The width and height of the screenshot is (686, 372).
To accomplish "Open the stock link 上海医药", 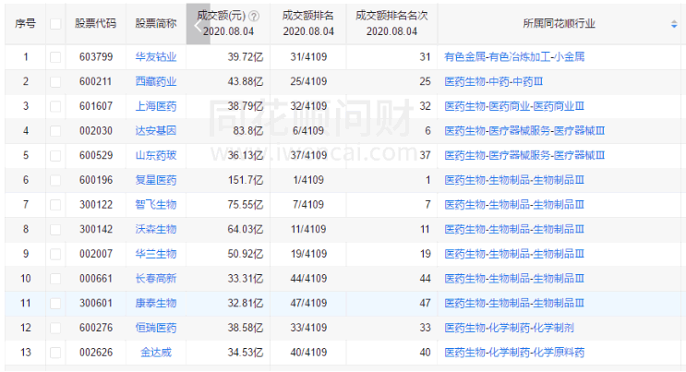I will (x=156, y=106).
